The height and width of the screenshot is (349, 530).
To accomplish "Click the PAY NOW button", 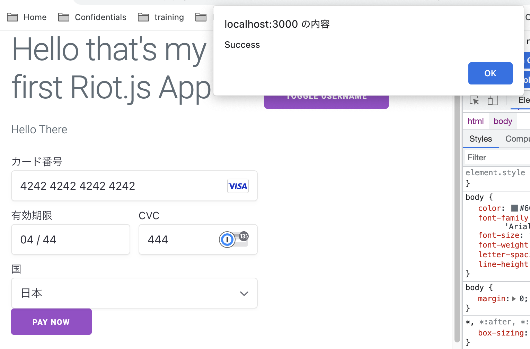I will [51, 322].
